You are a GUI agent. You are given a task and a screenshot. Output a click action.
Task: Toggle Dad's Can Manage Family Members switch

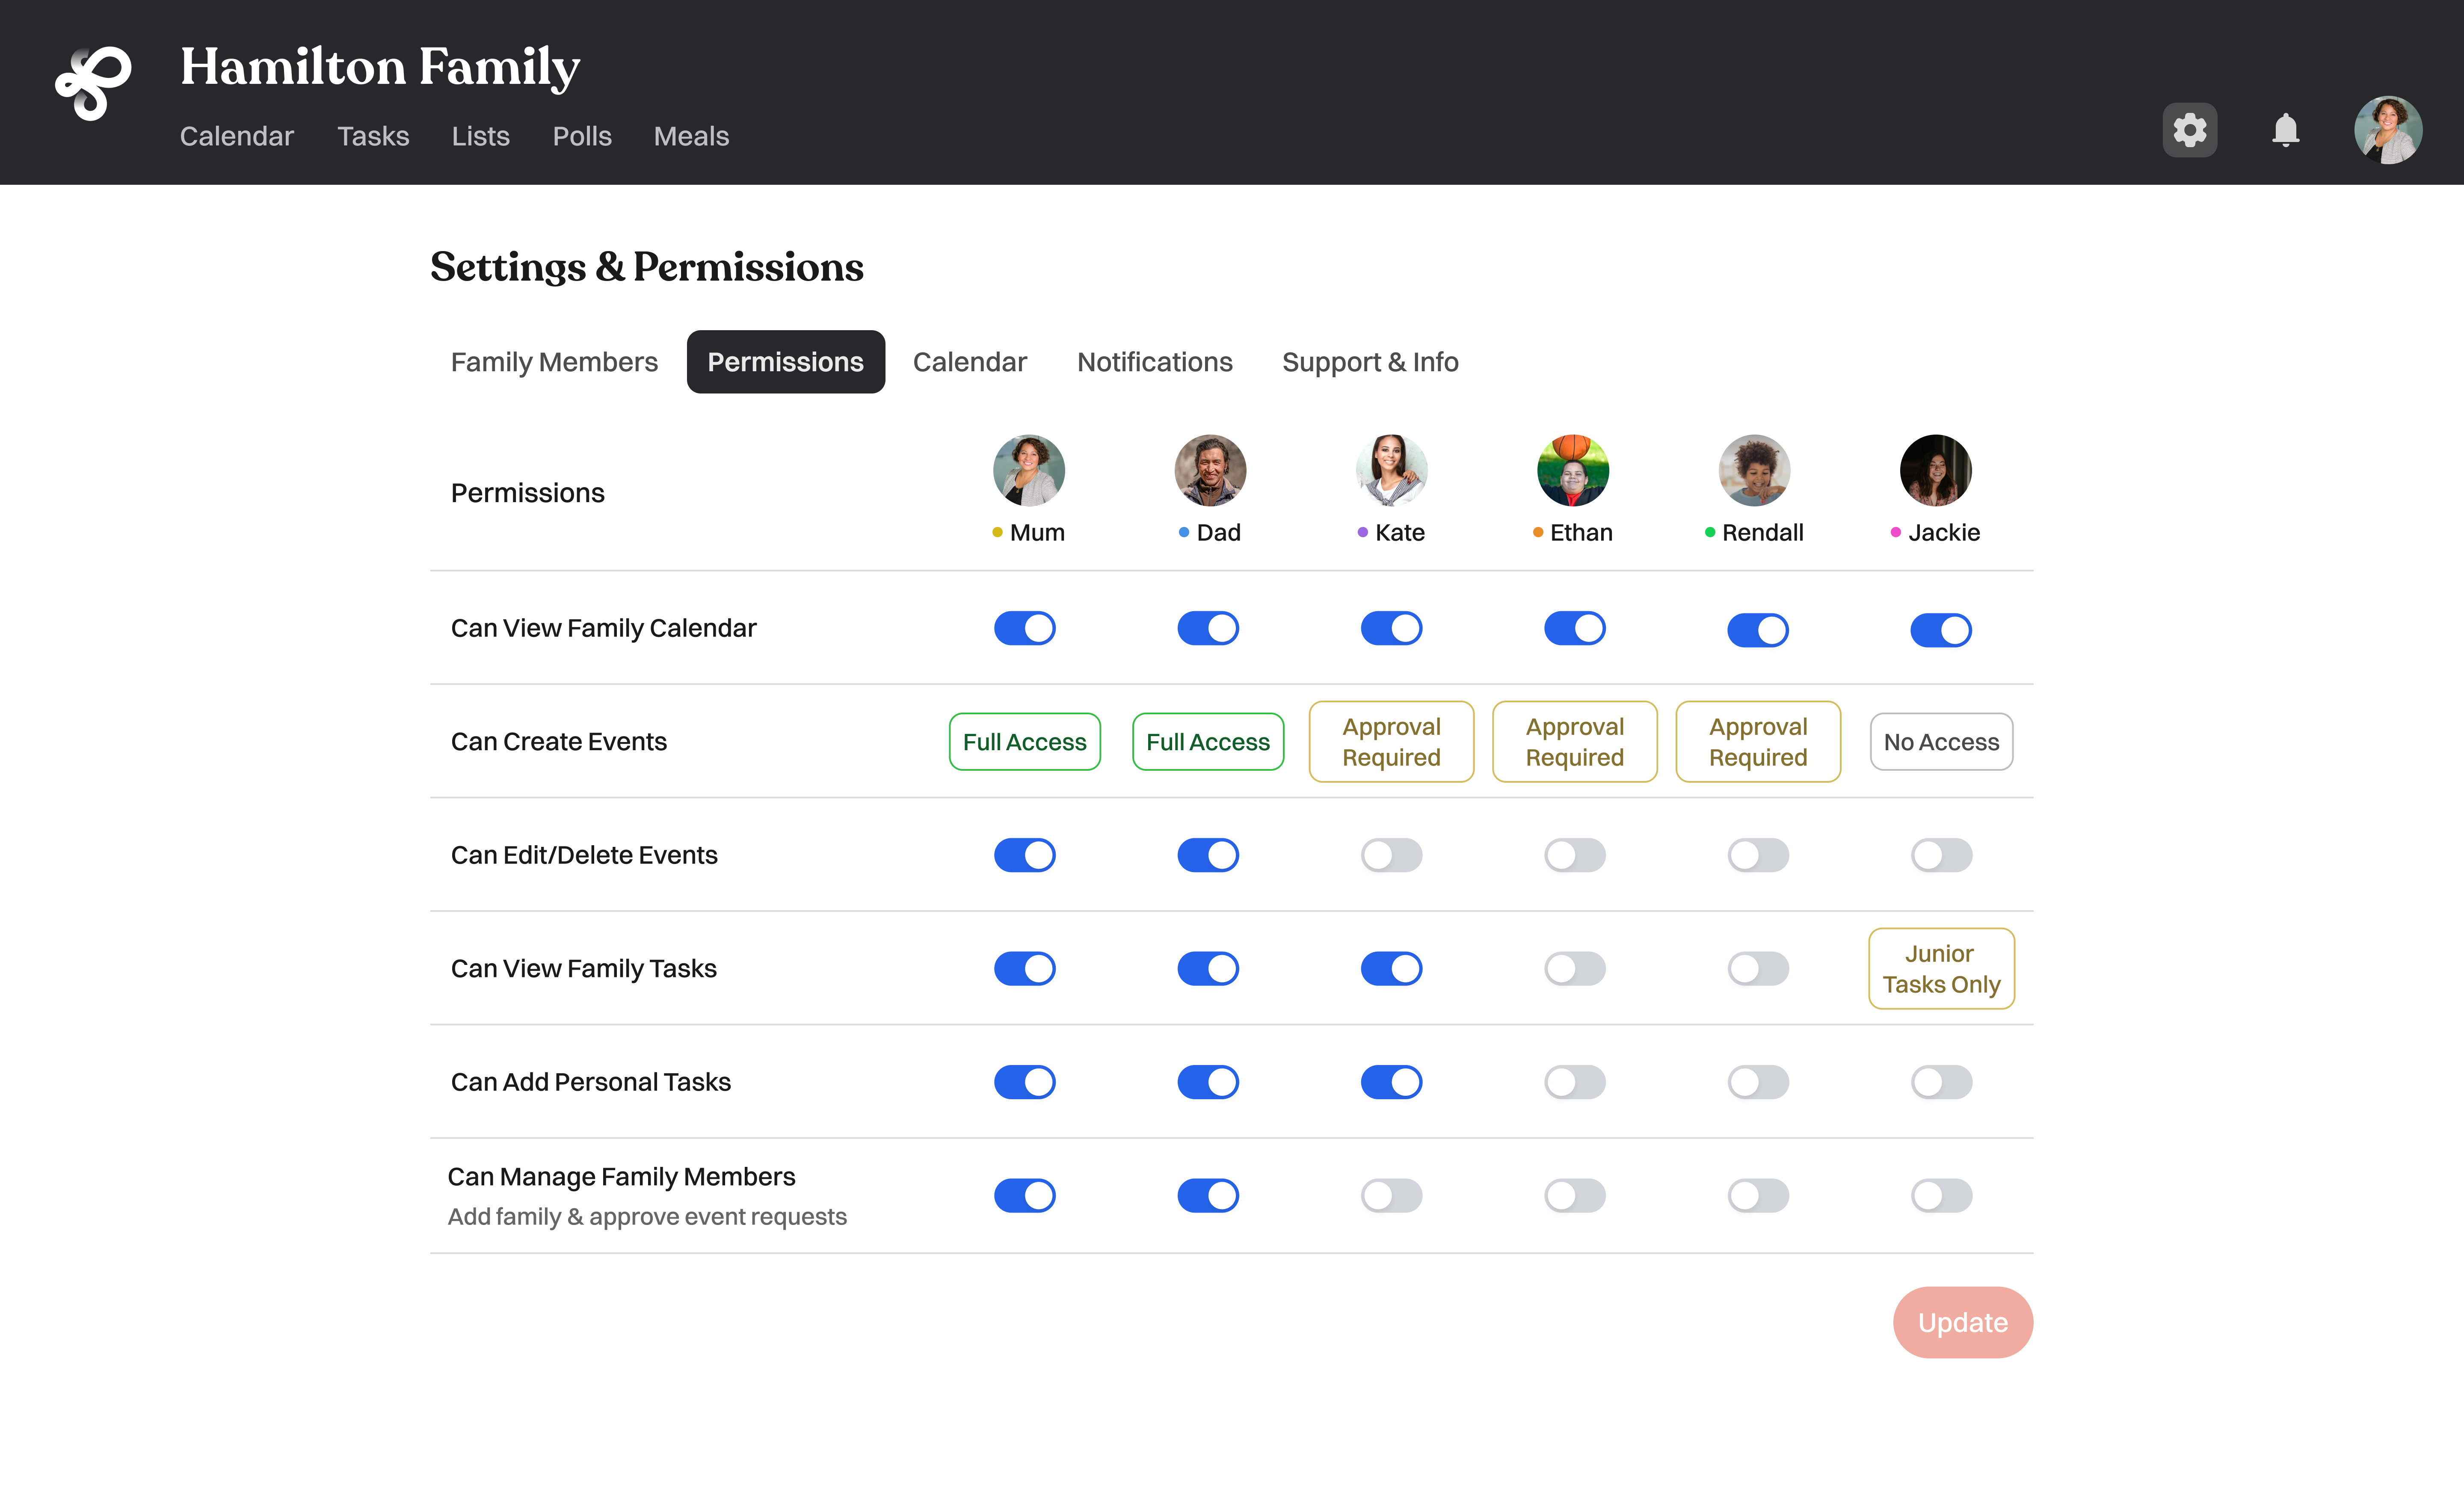[1208, 1195]
